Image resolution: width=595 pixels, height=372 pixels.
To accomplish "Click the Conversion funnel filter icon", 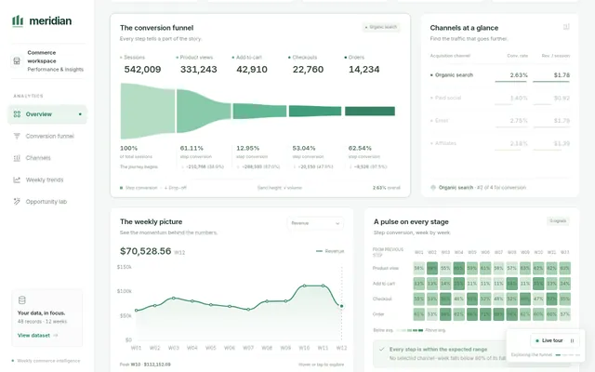I will tap(17, 136).
